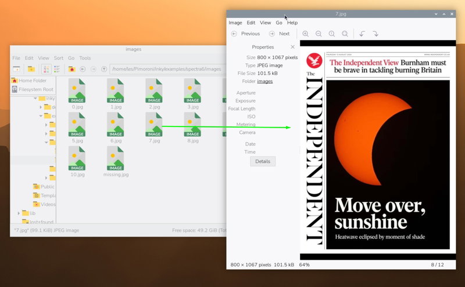The width and height of the screenshot is (465, 287).
Task: Click the Next image arrow icon
Action: [x=271, y=34]
